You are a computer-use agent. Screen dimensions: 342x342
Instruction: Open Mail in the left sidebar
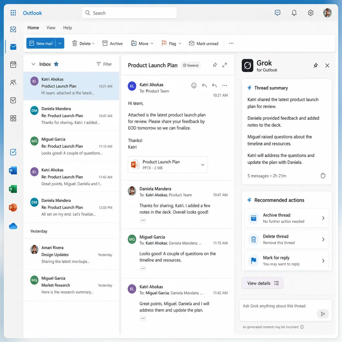pos(13,47)
